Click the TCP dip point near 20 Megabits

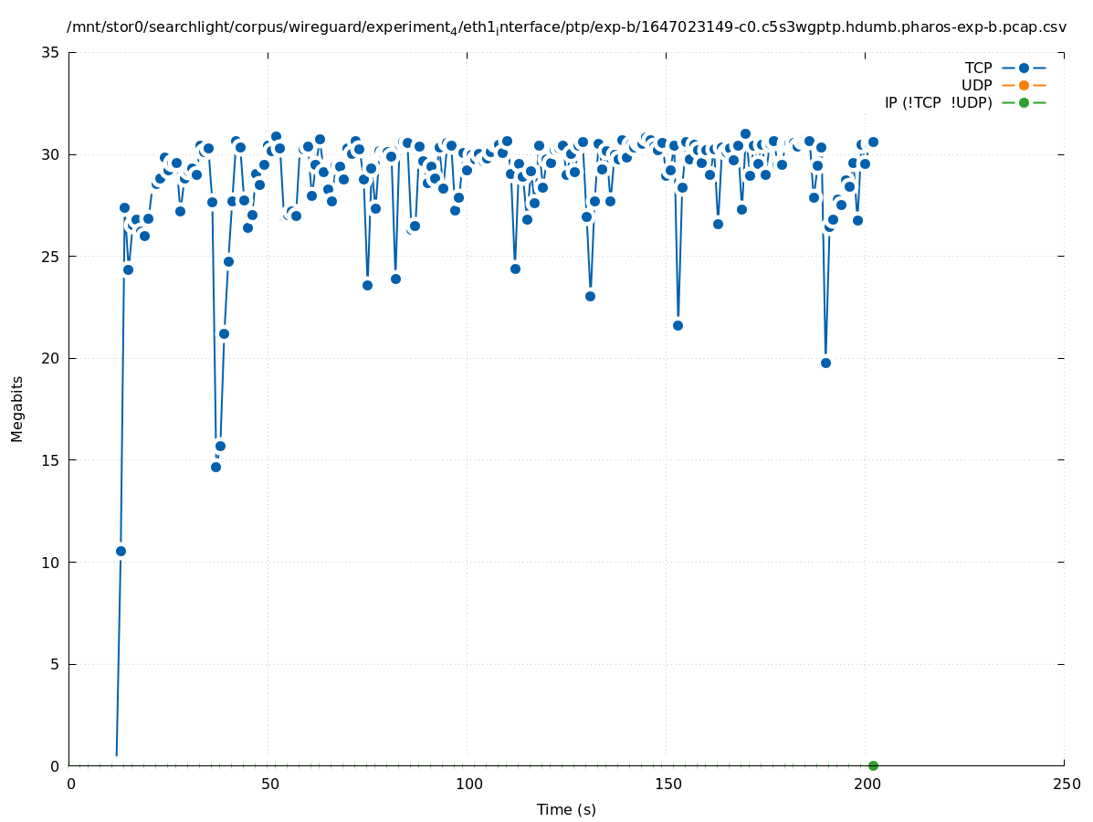click(825, 363)
